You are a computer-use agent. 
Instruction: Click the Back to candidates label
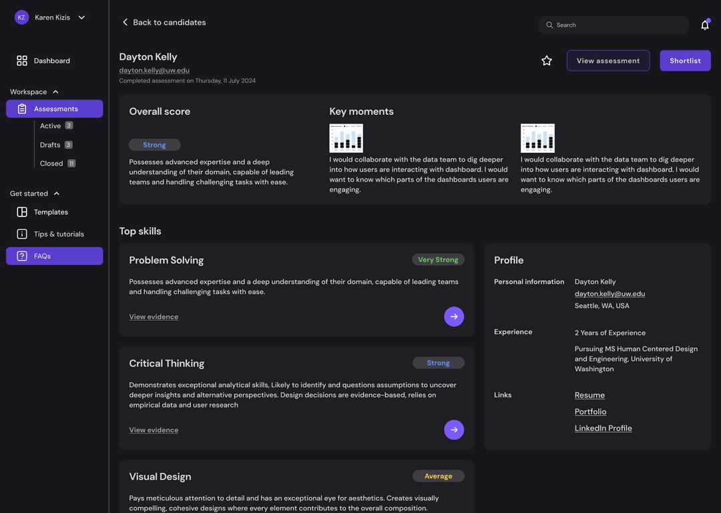pos(169,22)
